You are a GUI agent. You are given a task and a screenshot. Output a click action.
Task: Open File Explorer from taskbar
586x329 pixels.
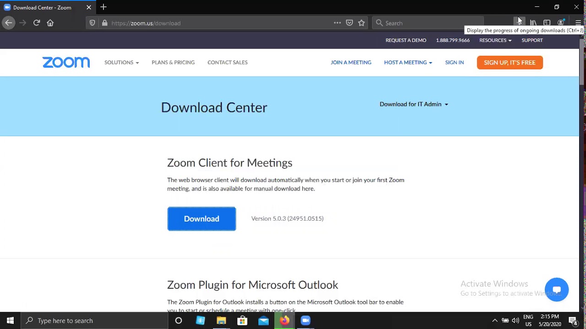(221, 321)
